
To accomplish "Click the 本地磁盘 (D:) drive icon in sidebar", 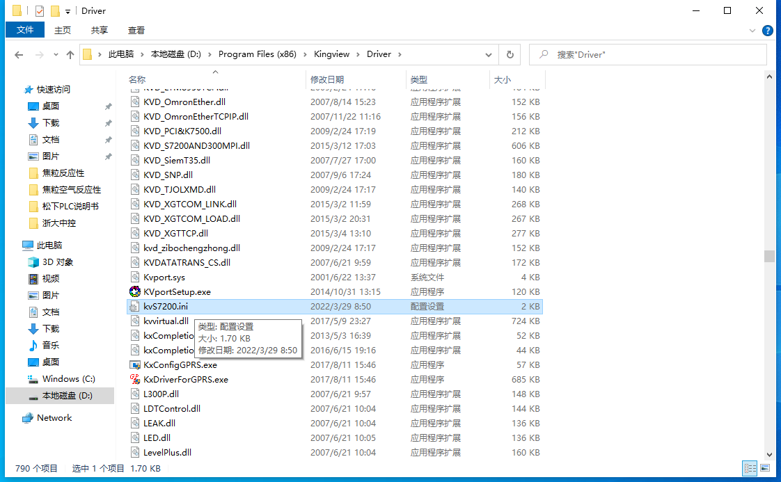I will [x=33, y=396].
